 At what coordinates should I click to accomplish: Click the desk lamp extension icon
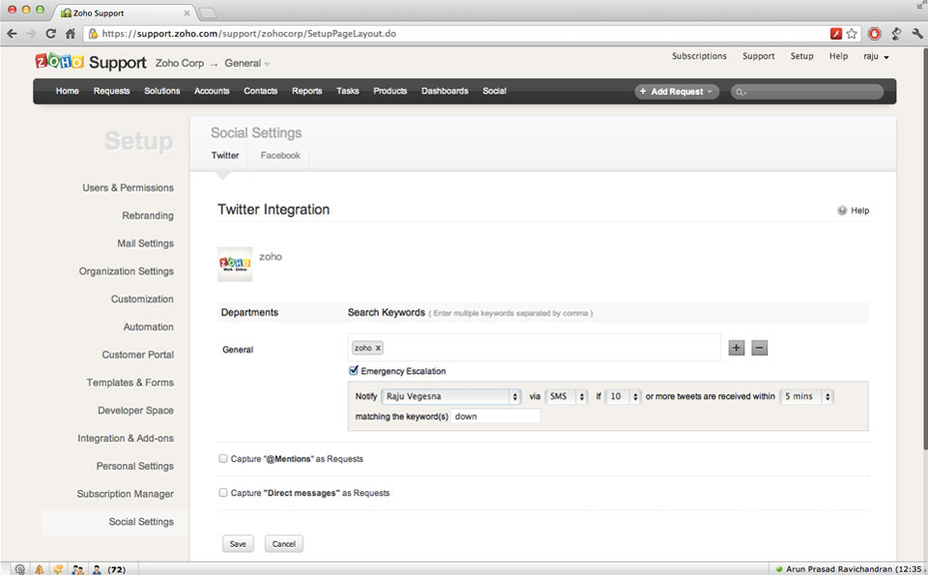pos(897,34)
